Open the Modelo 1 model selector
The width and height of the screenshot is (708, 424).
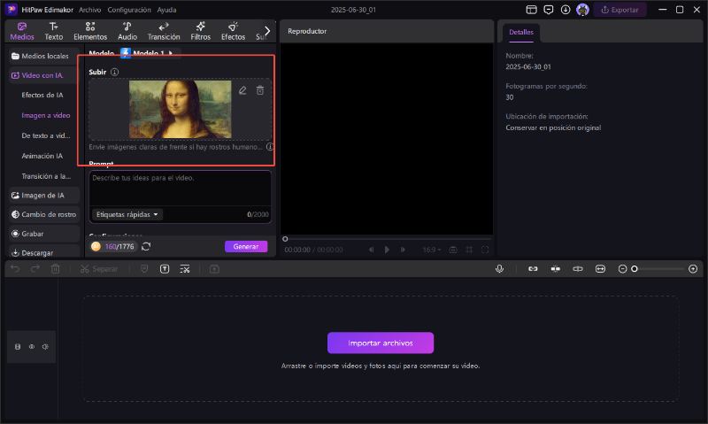coord(150,53)
